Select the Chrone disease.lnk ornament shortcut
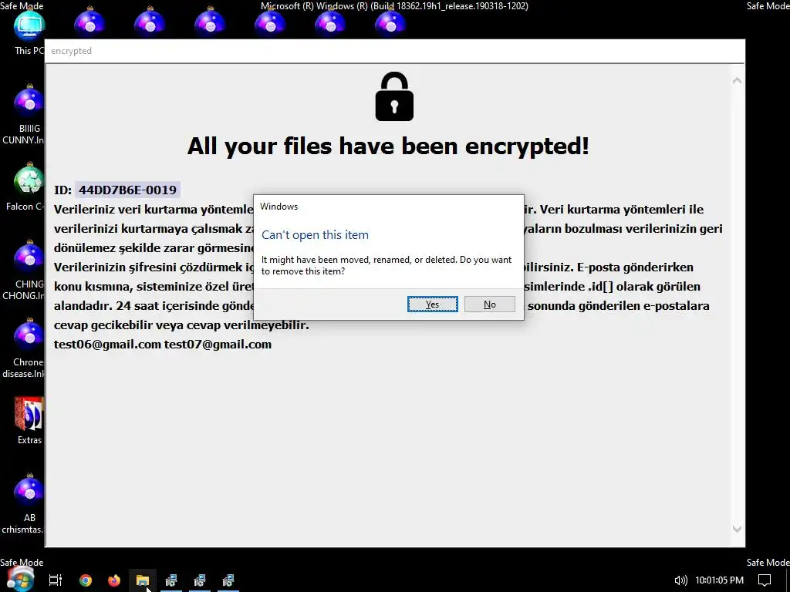The height and width of the screenshot is (592, 790). pos(26,348)
